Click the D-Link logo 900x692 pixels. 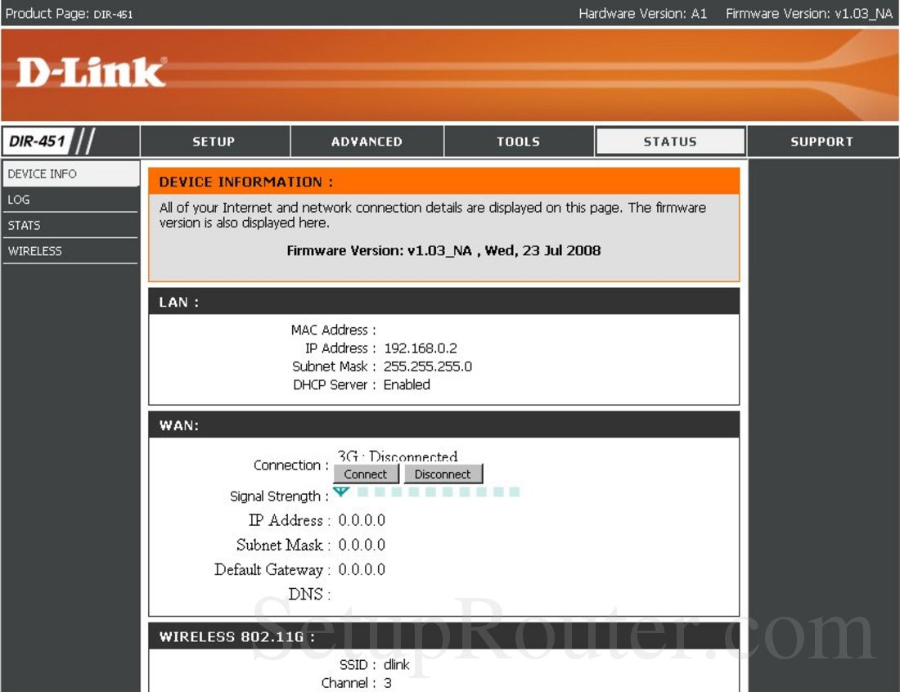click(x=92, y=73)
